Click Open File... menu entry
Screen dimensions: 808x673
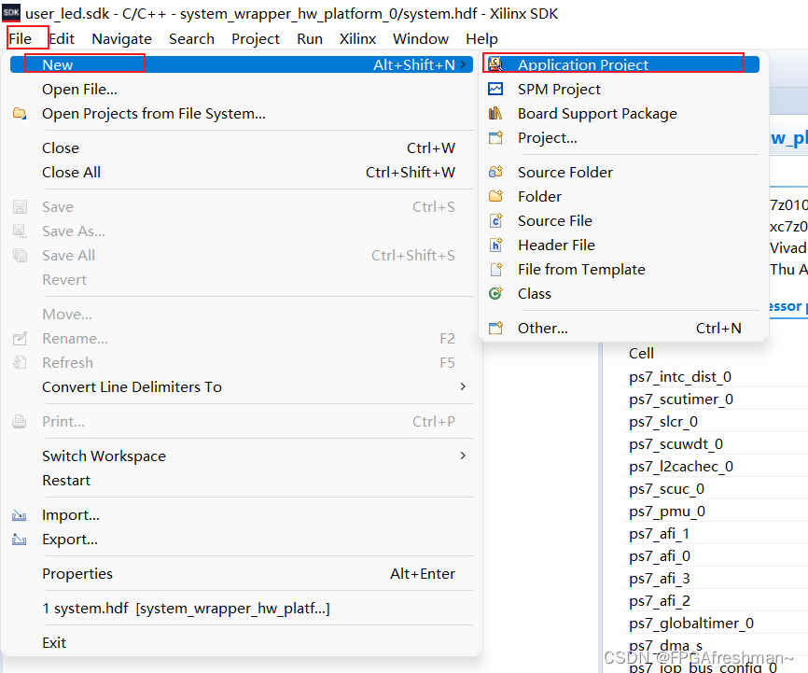pyautogui.click(x=241, y=90)
